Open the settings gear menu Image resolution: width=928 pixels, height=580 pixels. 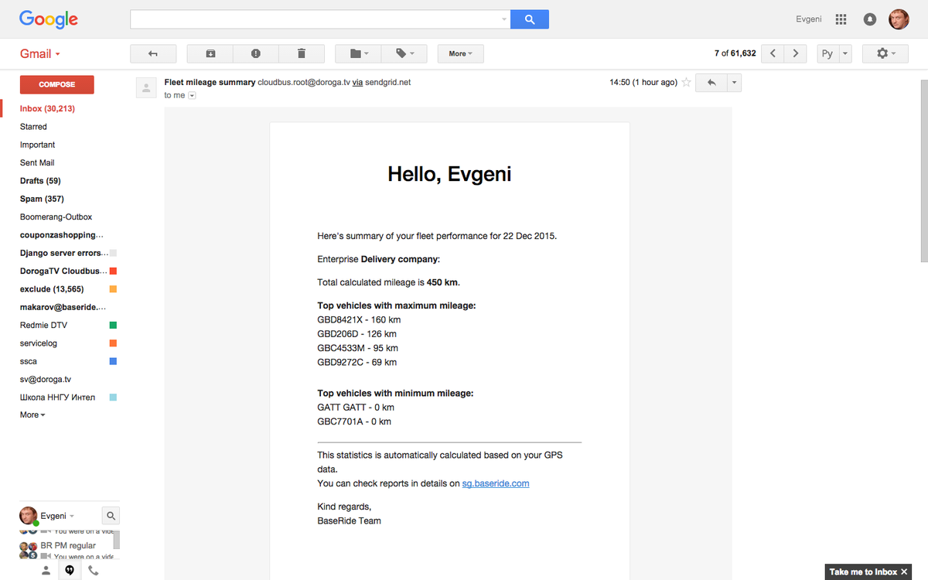click(885, 53)
